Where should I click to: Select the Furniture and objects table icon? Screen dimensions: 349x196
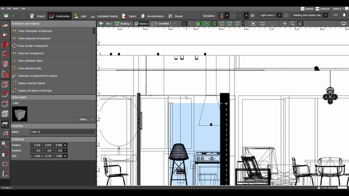coord(5,124)
